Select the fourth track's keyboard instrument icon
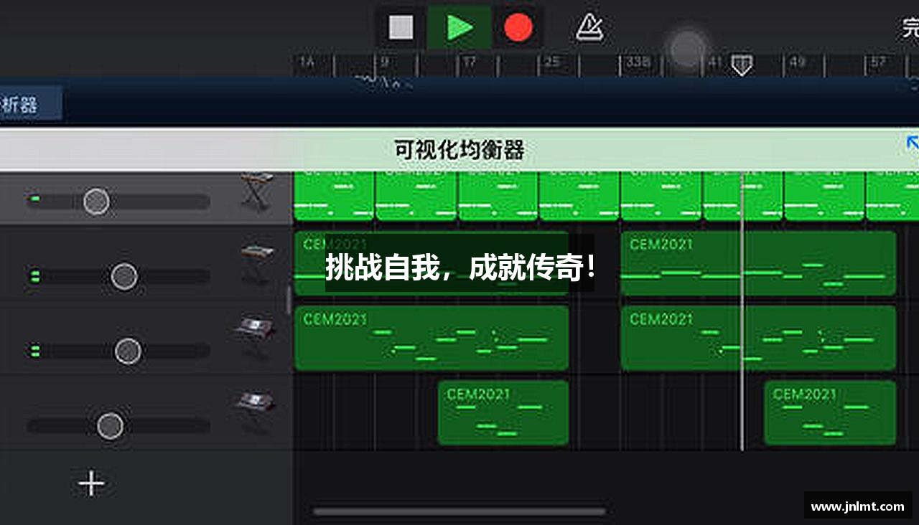This screenshot has height=525, width=919. point(255,412)
